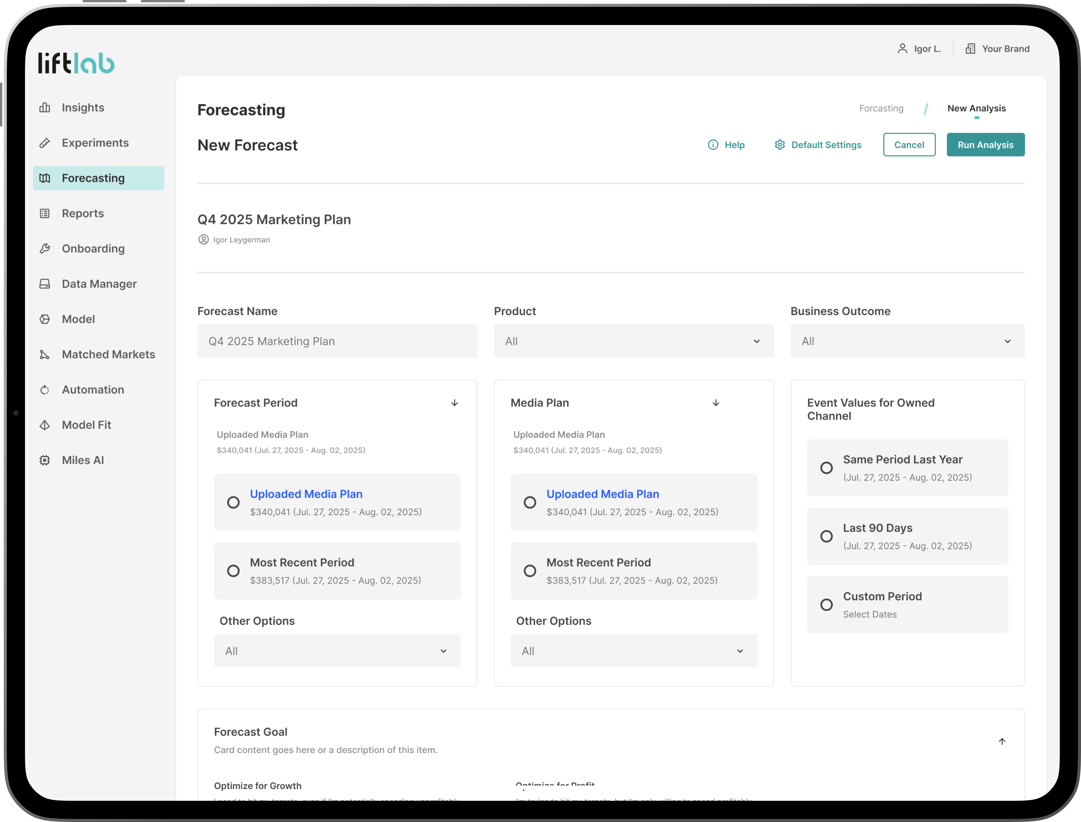The image size is (1081, 822).
Task: Click the Automation cycle icon
Action: (x=45, y=389)
